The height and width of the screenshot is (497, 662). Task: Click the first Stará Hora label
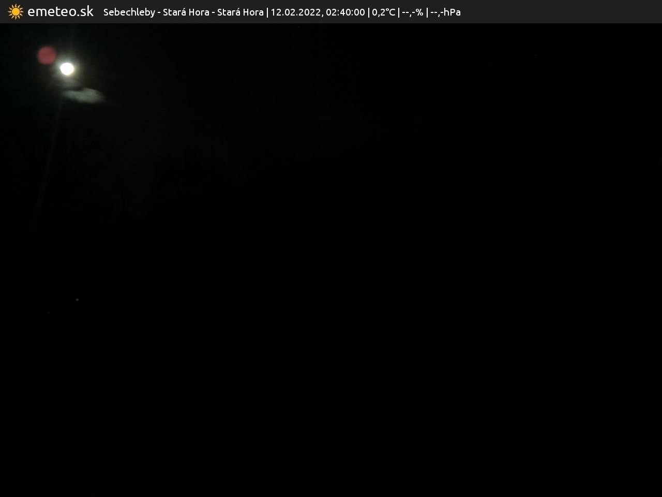(186, 12)
